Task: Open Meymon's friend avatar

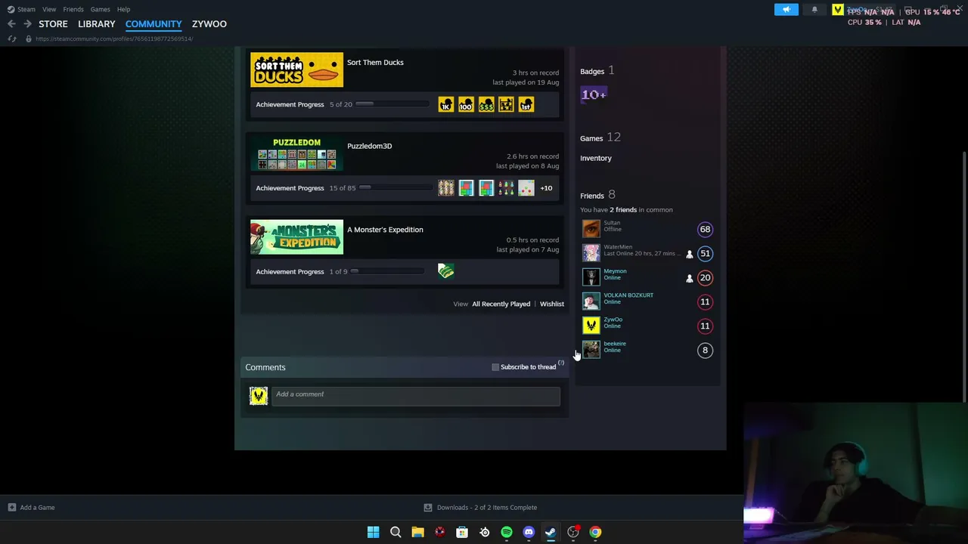Action: 591,277
